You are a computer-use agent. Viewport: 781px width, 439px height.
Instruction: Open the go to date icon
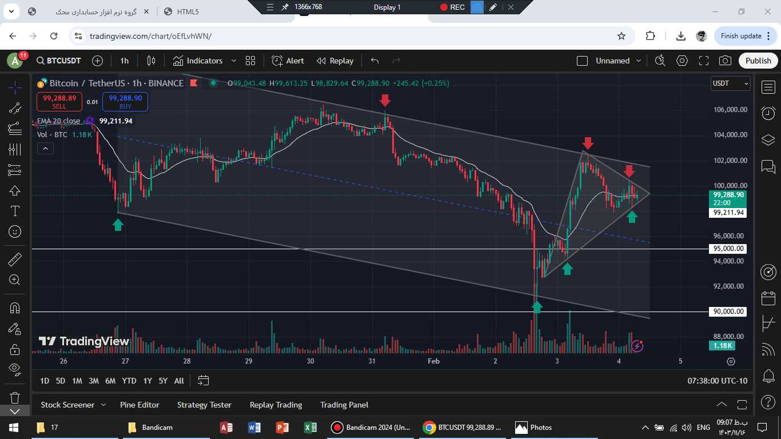(x=203, y=381)
